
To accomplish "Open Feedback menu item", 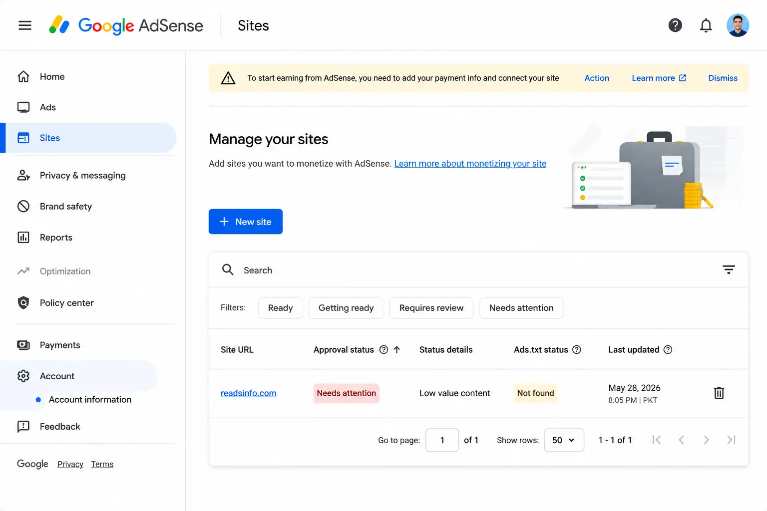I will (x=60, y=426).
